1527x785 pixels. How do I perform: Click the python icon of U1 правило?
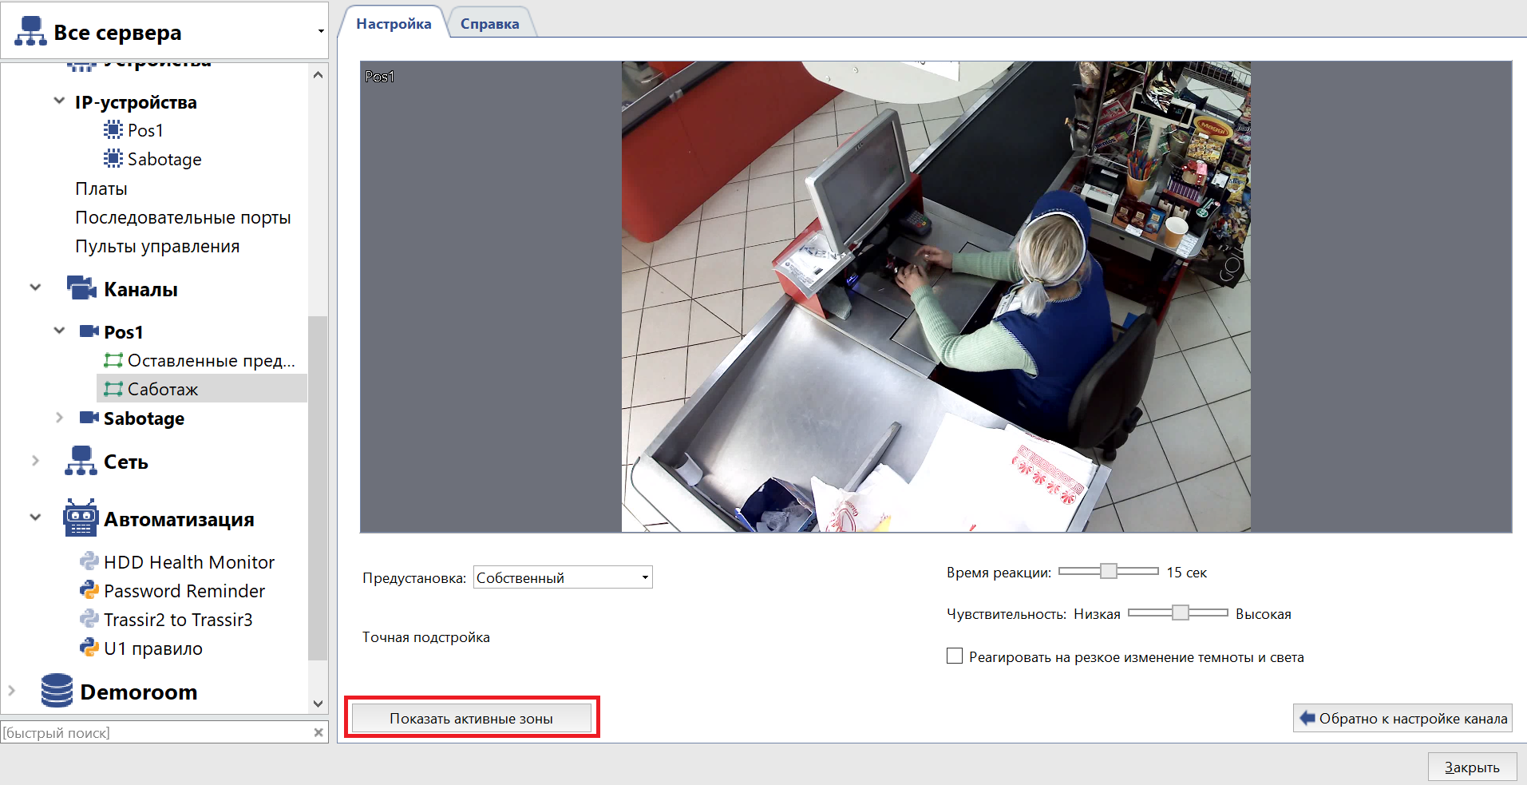pyautogui.click(x=89, y=648)
